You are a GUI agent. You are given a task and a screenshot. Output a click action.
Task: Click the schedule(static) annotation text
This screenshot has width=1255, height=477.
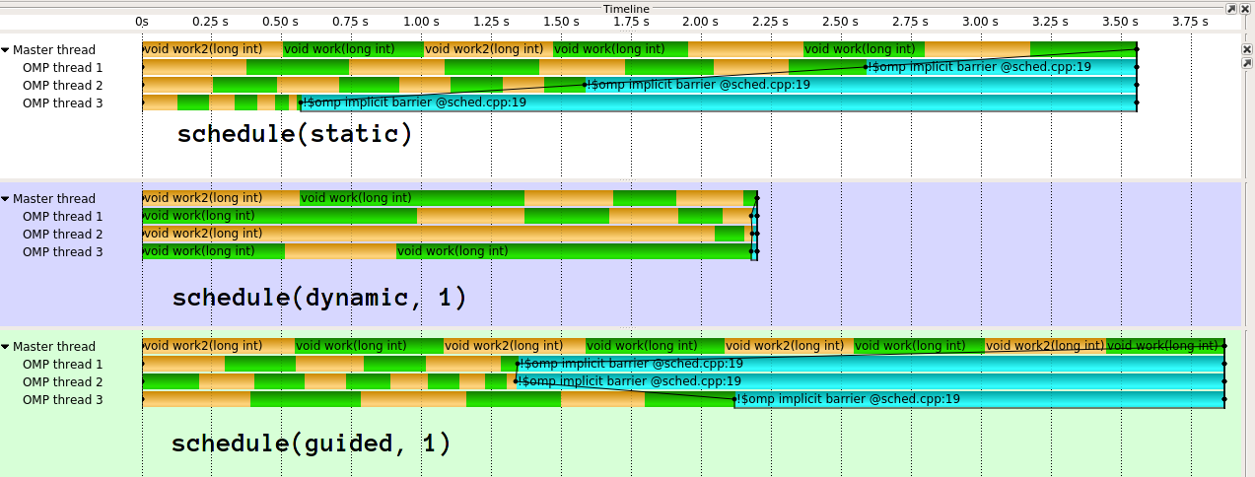pos(294,134)
